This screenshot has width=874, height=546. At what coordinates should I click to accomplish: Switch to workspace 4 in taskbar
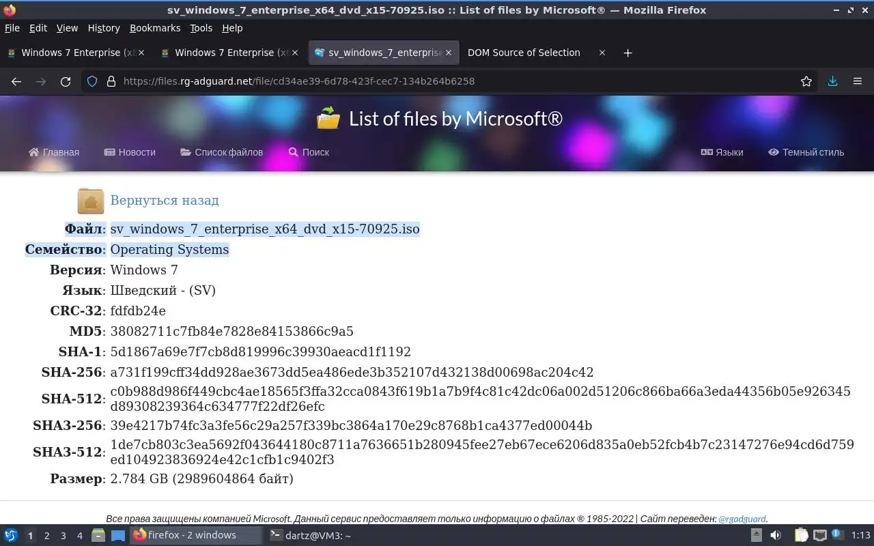(x=79, y=536)
